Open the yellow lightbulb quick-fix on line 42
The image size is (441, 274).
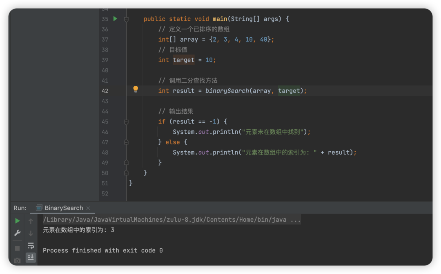point(136,89)
